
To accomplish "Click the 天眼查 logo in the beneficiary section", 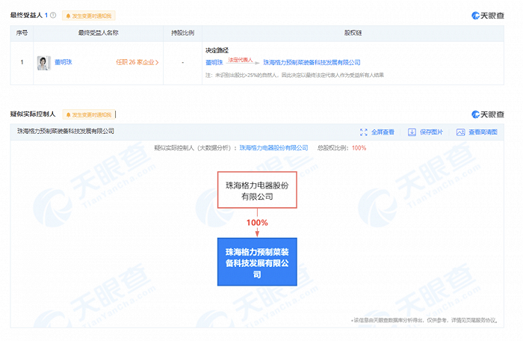I will pyautogui.click(x=488, y=16).
